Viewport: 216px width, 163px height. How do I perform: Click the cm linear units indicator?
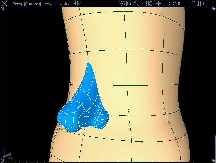(x=49, y=4)
